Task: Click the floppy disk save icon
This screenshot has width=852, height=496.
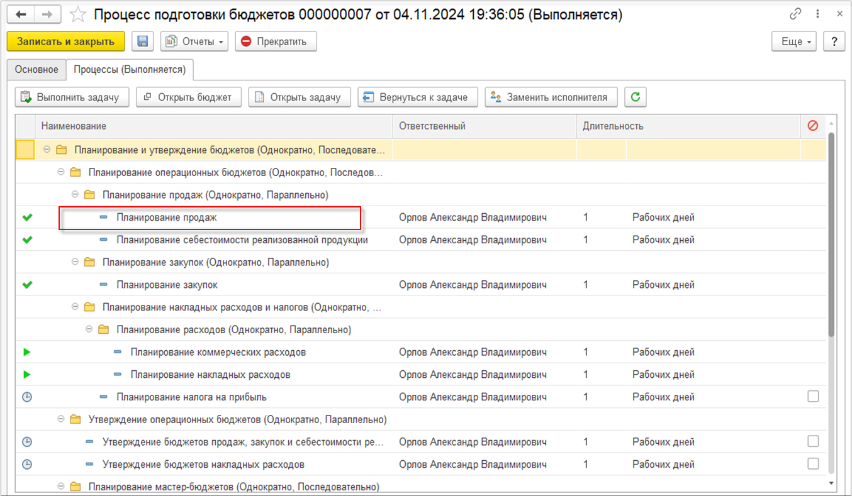Action: (x=142, y=41)
